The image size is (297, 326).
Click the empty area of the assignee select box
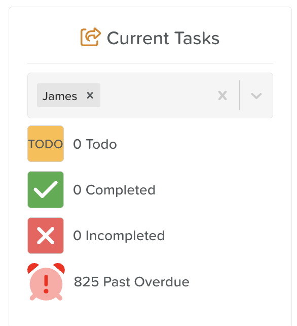[158, 95]
